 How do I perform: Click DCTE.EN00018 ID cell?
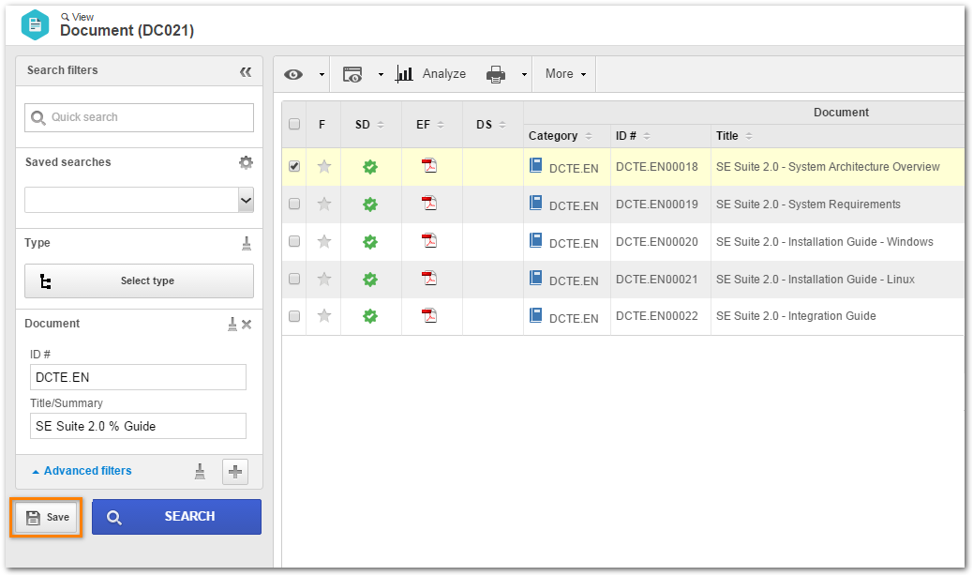point(656,166)
